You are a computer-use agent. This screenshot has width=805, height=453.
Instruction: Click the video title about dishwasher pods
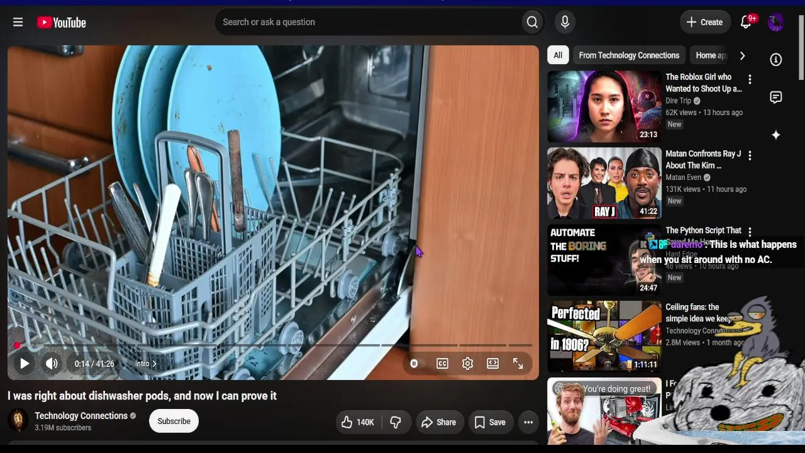pos(142,396)
